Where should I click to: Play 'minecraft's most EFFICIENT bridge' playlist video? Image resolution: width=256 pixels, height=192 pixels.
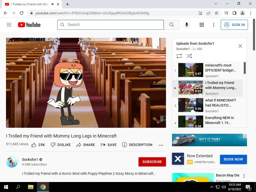click(208, 70)
